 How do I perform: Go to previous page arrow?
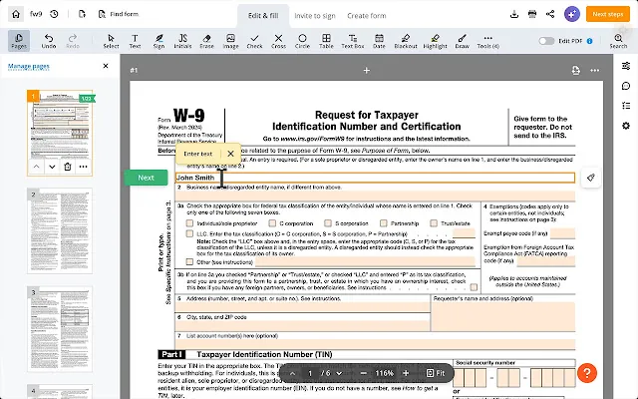pyautogui.click(x=292, y=373)
